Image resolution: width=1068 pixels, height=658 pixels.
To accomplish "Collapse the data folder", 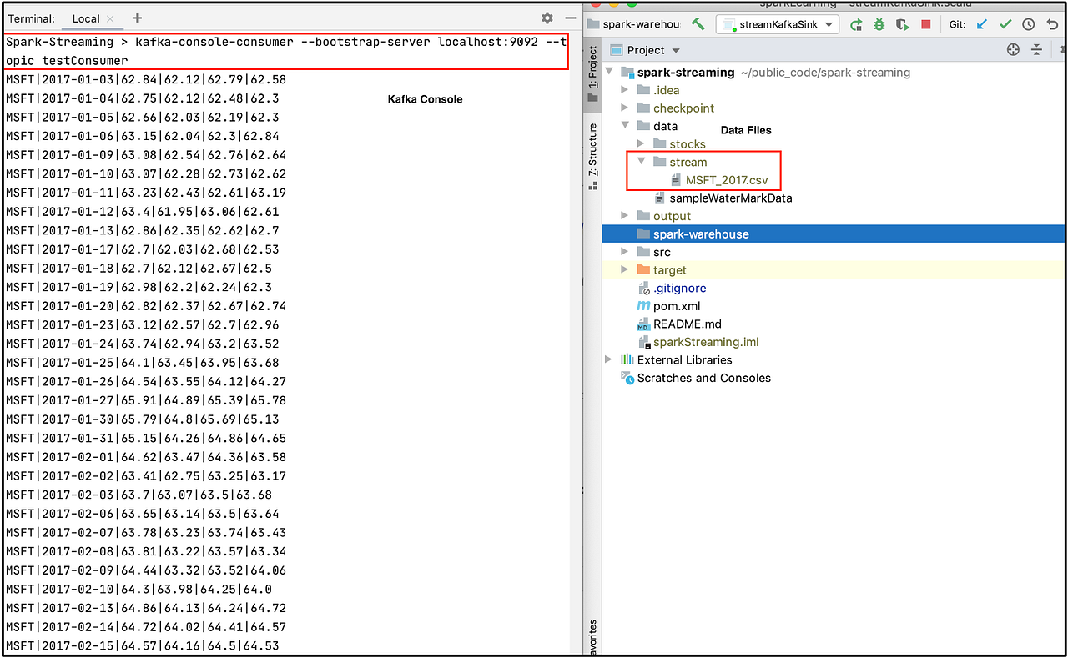I will coord(624,125).
